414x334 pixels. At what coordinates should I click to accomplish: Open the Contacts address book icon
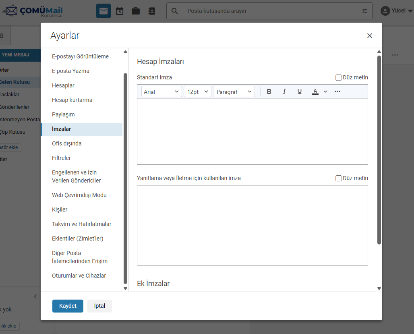(x=151, y=11)
